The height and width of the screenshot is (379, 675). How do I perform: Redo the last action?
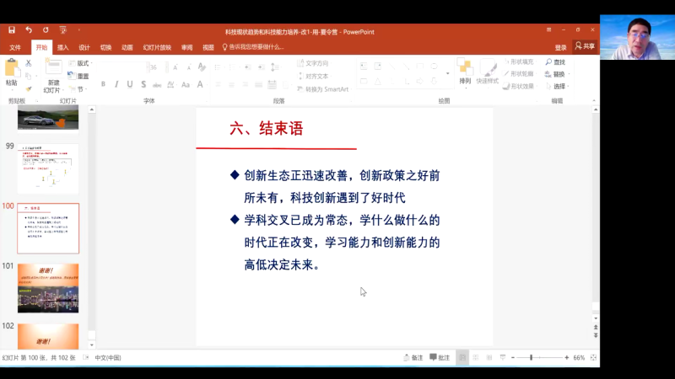click(x=46, y=30)
